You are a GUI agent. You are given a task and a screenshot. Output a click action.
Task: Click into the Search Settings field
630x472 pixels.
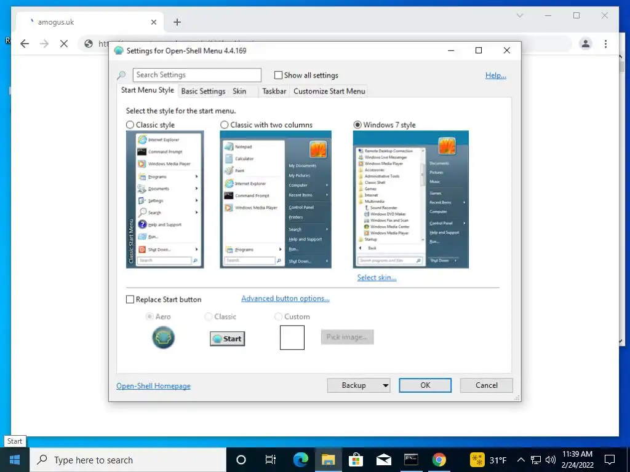(x=197, y=75)
